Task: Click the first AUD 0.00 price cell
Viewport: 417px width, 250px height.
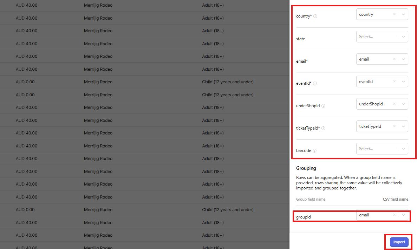Action: point(25,82)
